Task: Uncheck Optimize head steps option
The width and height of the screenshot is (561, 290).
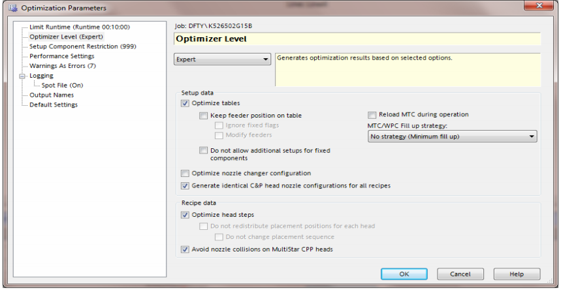Action: [x=185, y=215]
